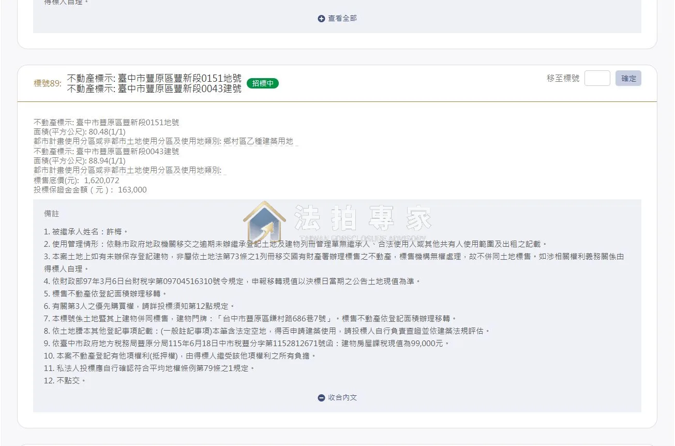Select area value 80.48(1/1)
The height and width of the screenshot is (446, 675).
[107, 132]
